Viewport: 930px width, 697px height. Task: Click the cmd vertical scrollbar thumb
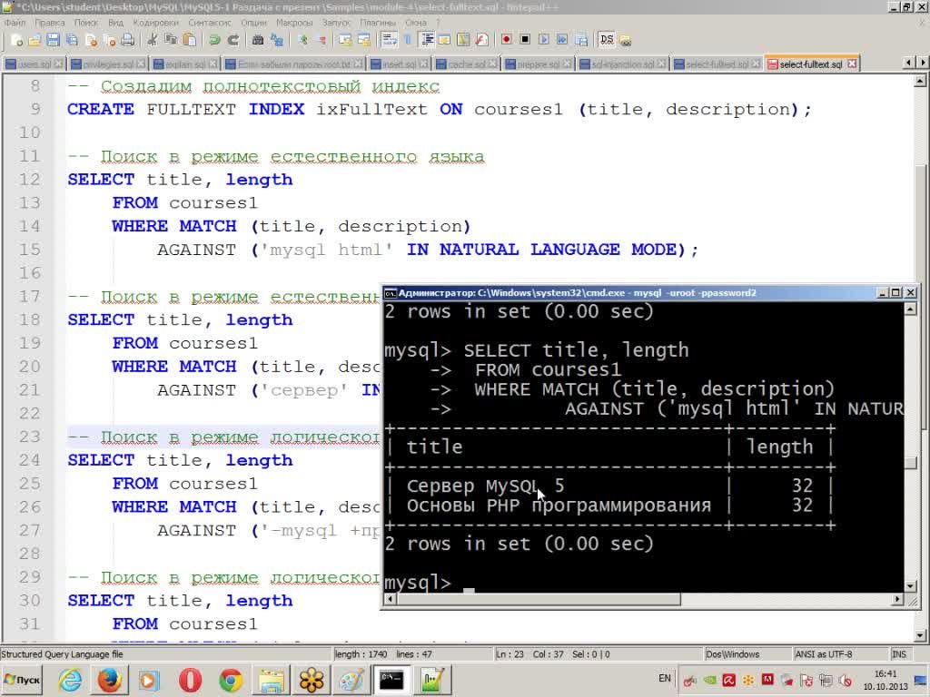(x=910, y=463)
